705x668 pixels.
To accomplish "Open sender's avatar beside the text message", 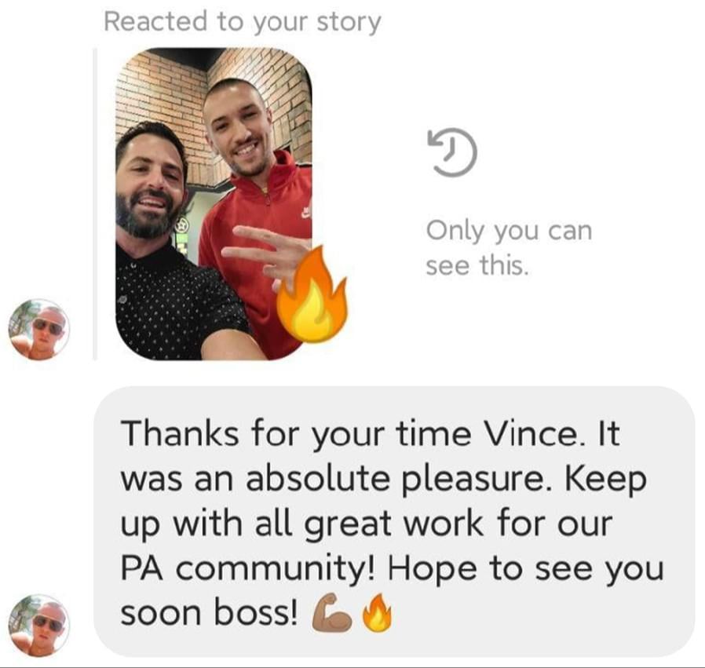I will click(39, 626).
